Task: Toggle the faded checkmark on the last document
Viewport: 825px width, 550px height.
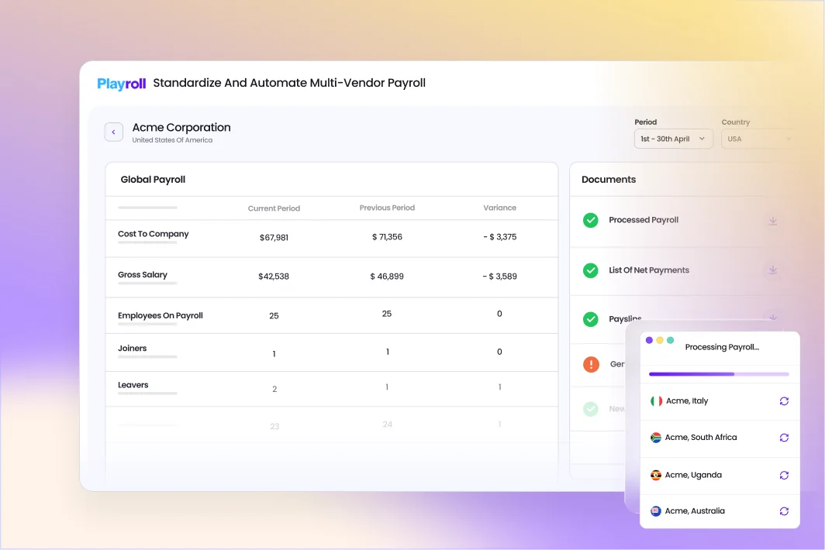Action: pyautogui.click(x=590, y=409)
